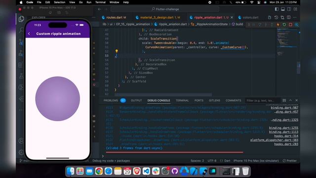Open the Accounts icon in activity bar
Viewport: 316px width, 178px height.
21,141
